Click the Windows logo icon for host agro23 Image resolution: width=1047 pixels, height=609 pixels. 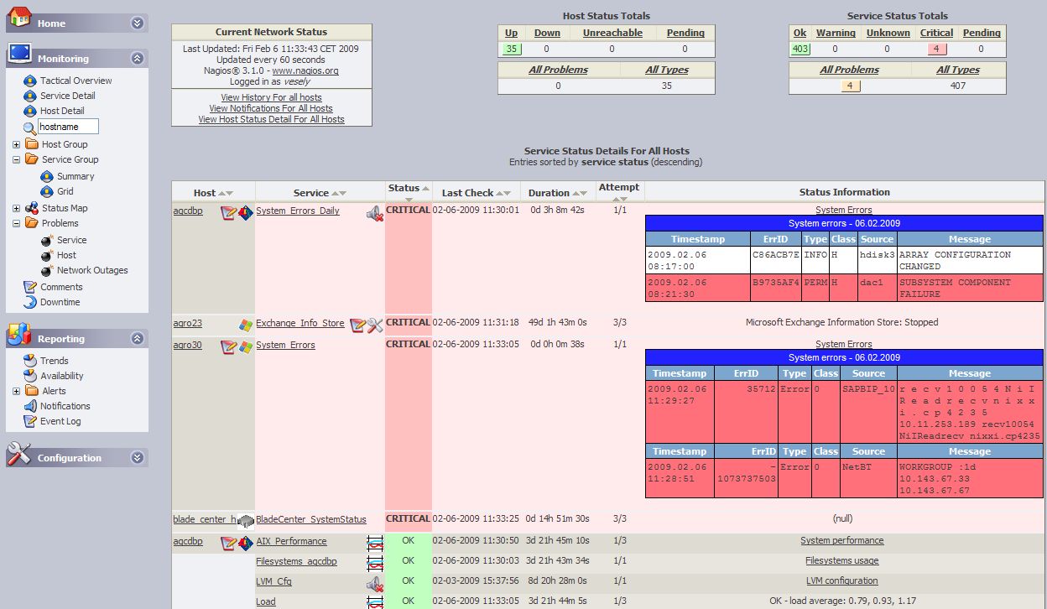click(245, 325)
